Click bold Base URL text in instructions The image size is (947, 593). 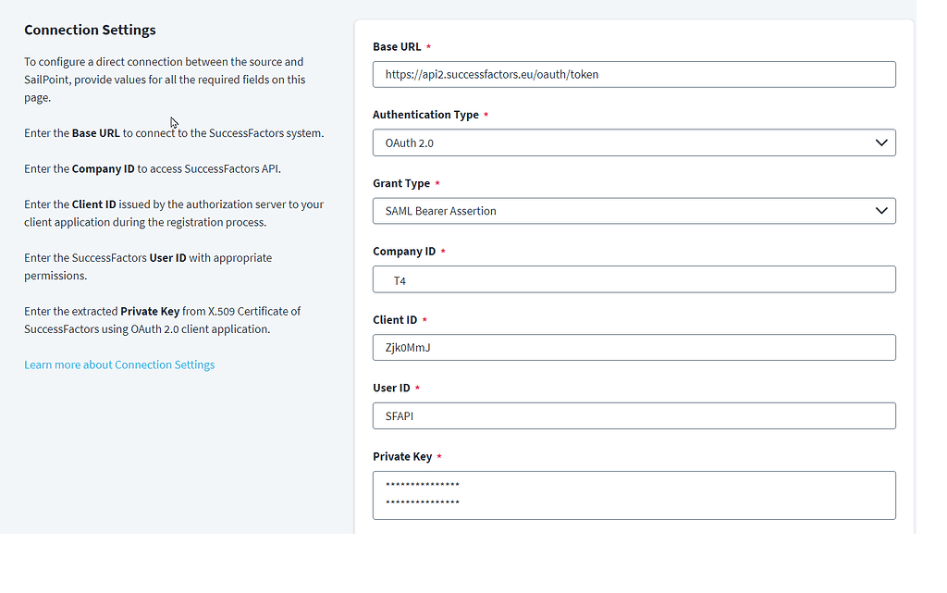(x=96, y=133)
